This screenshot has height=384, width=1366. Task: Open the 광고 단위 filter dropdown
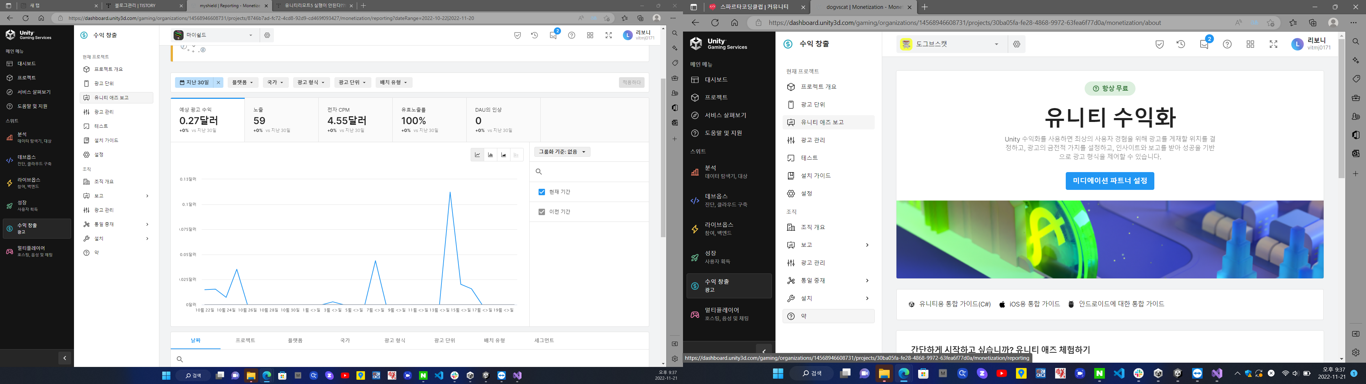(x=353, y=83)
